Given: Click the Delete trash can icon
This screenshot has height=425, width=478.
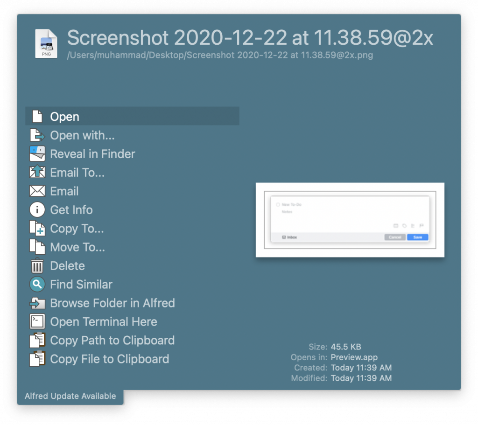Looking at the screenshot, I should tap(37, 265).
